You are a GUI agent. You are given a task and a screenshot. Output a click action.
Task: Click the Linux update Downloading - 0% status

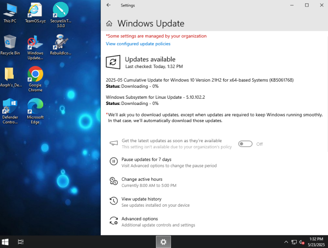click(132, 104)
